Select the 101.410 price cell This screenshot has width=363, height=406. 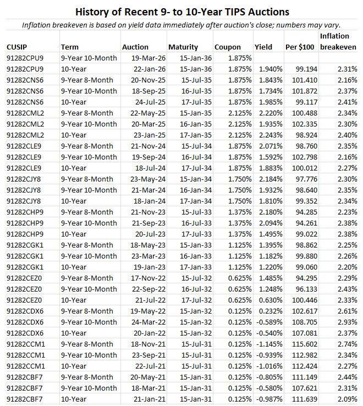pyautogui.click(x=305, y=80)
